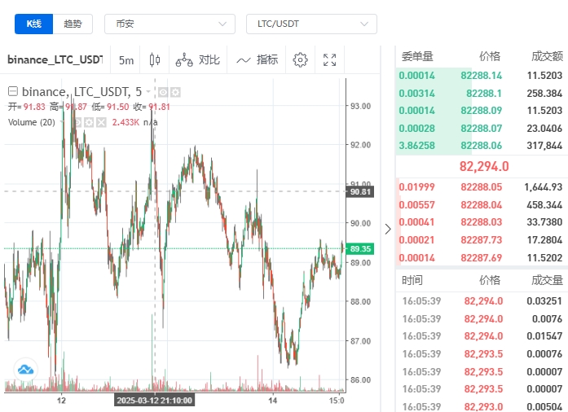Select the ask price 82288.05
Screen dimensions: 568x412
481,186
